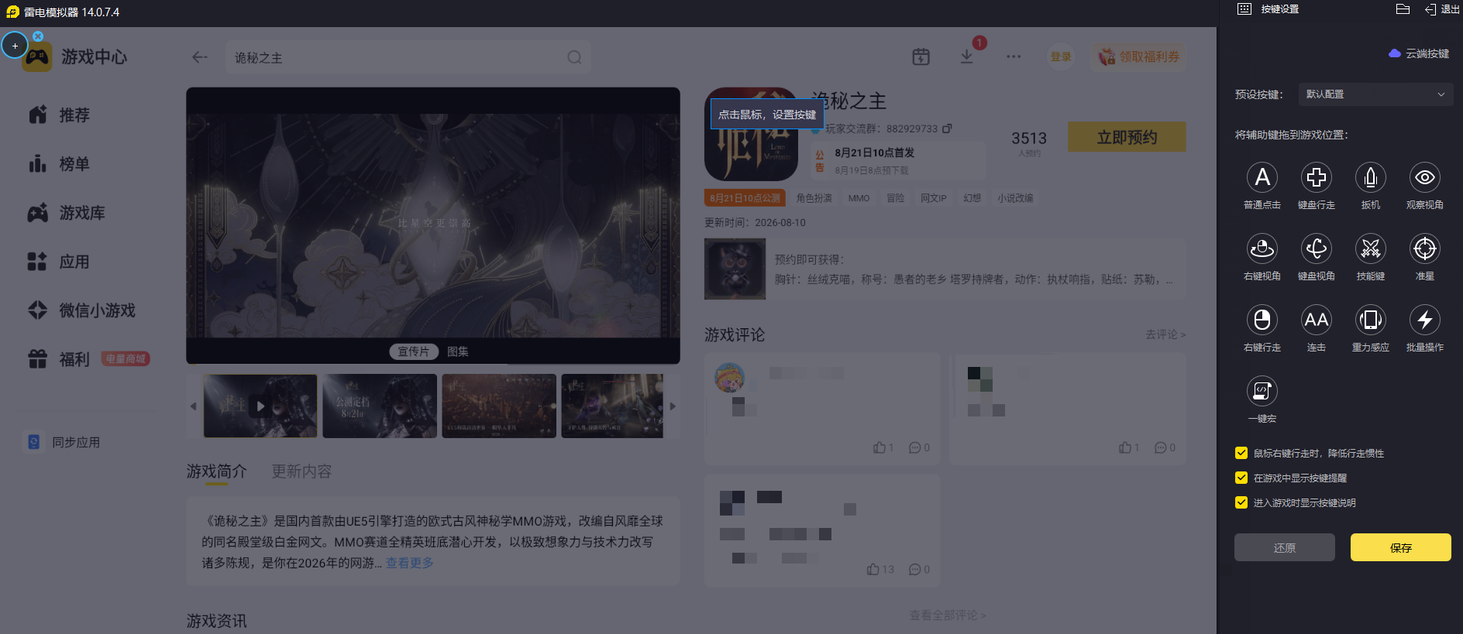This screenshot has height=634, width=1463.
Task: Switch the media viewer to 图集
Action: tap(458, 351)
